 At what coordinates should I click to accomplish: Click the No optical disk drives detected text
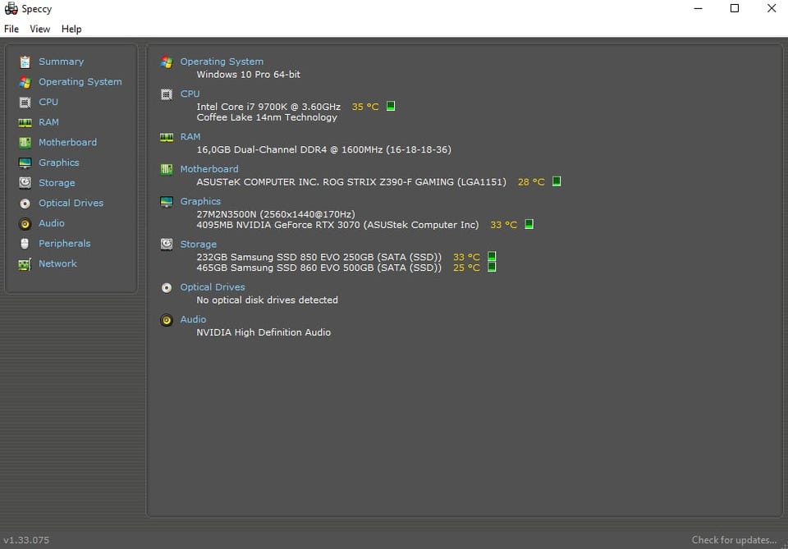pos(267,300)
